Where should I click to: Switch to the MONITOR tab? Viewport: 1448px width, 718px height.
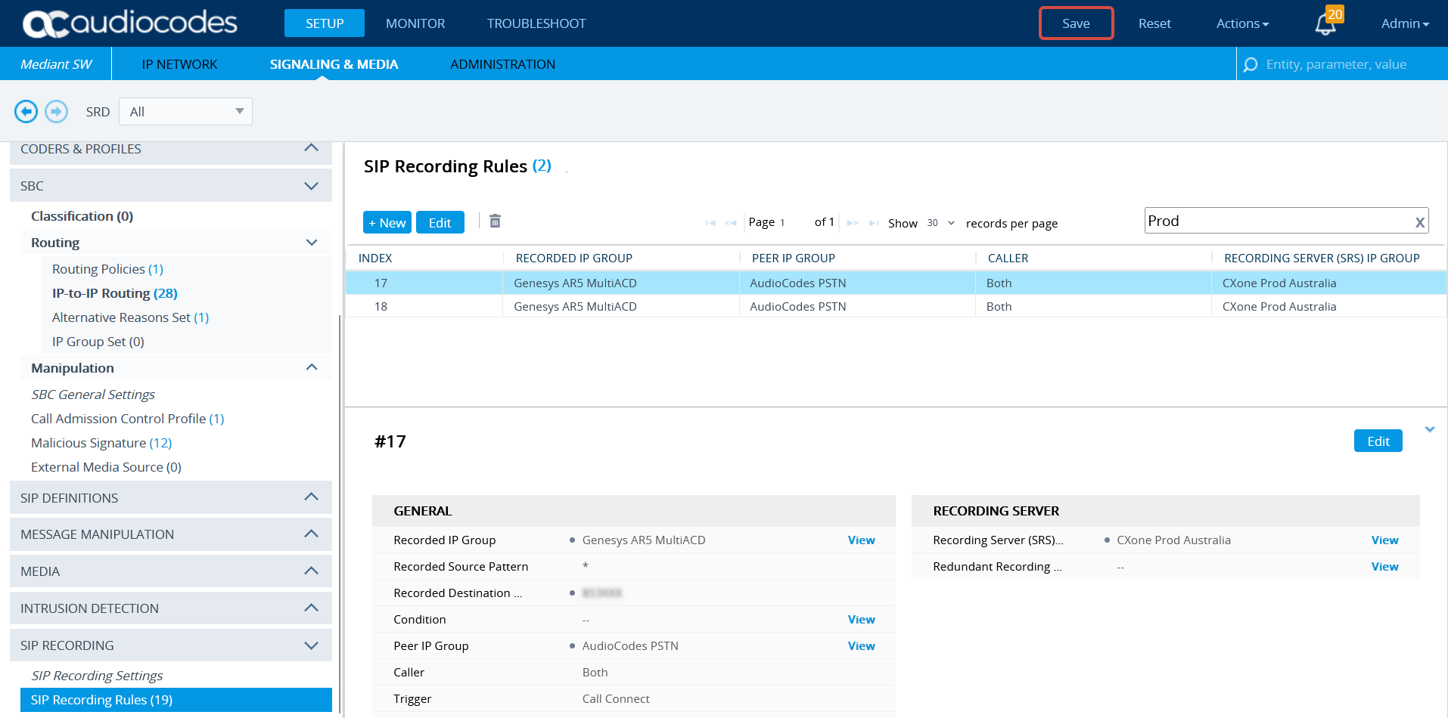pos(415,23)
